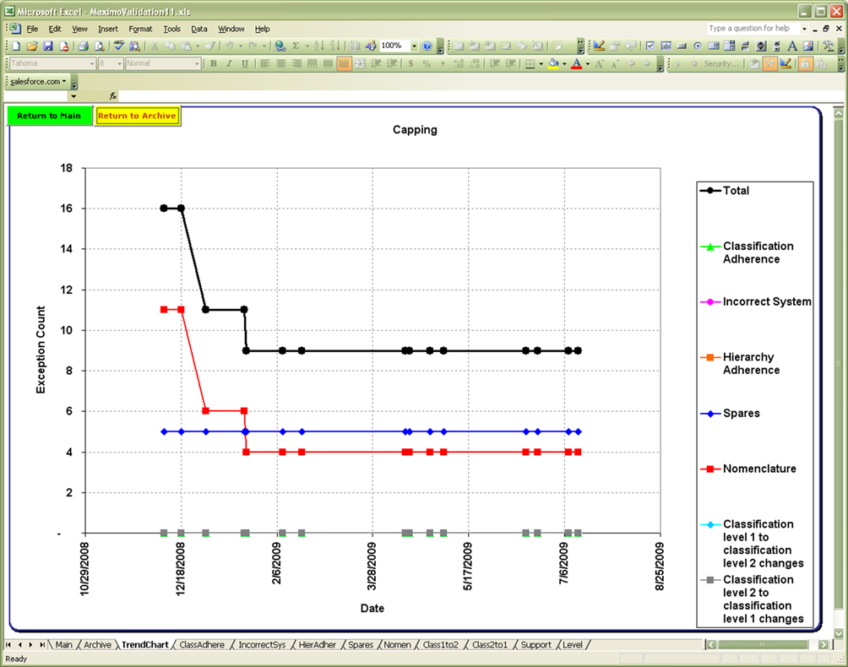Screen dimensions: 848x667
Task: Insert a Label control (A icon)
Action: [x=791, y=46]
